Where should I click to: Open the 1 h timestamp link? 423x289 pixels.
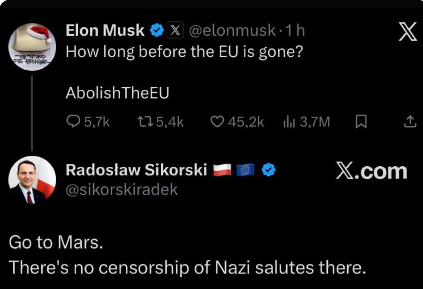coord(295,30)
